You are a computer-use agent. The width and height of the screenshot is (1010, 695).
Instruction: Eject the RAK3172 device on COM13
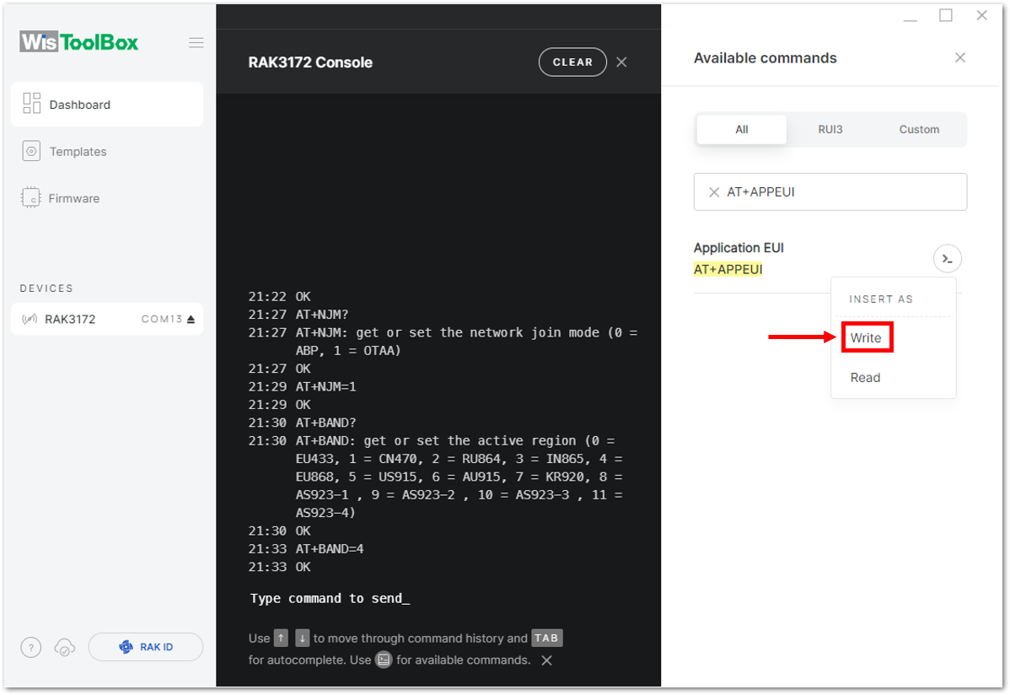[x=191, y=319]
